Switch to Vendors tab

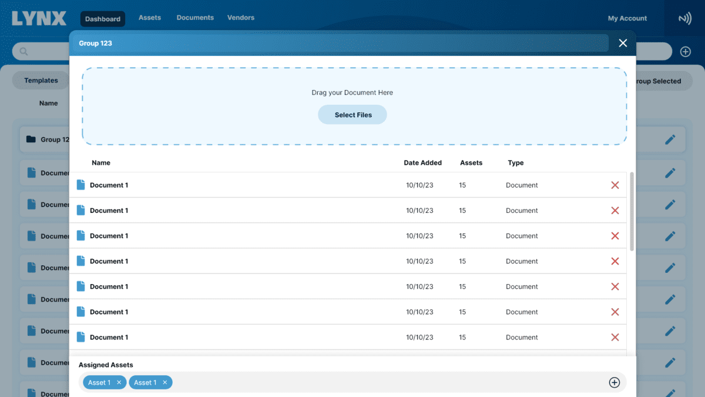241,18
